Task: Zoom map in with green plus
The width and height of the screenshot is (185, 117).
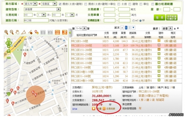Action: point(9,51)
